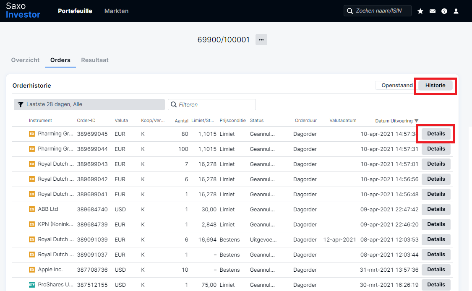Click the Apple Inc. instrument name
Screen dimensions: 472x291
pyautogui.click(x=50, y=269)
